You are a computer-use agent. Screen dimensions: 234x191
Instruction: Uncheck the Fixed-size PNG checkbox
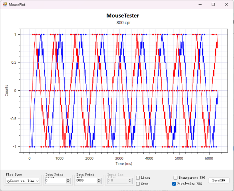tap(174, 184)
